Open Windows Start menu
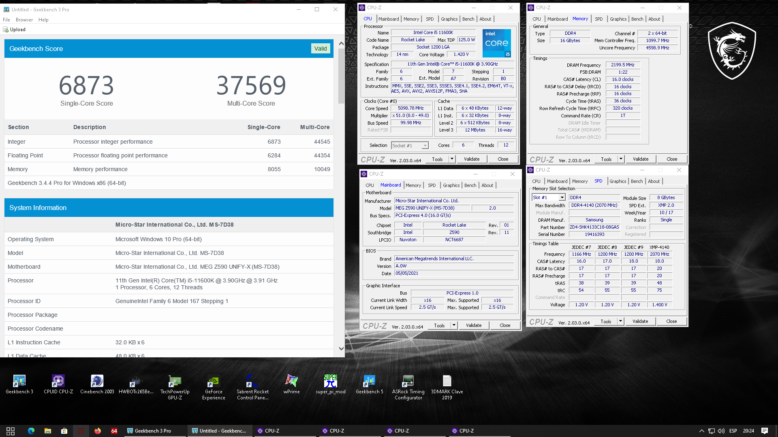 point(11,431)
